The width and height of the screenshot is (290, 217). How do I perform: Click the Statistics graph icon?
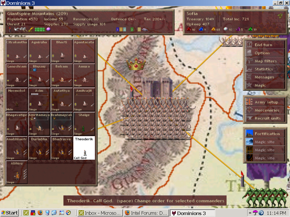coord(249,69)
